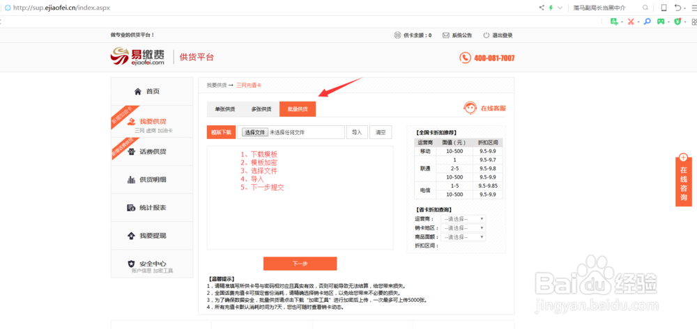The image size is (697, 329).
Task: Click the bar chart icon for 供货明细
Action: [x=131, y=179]
